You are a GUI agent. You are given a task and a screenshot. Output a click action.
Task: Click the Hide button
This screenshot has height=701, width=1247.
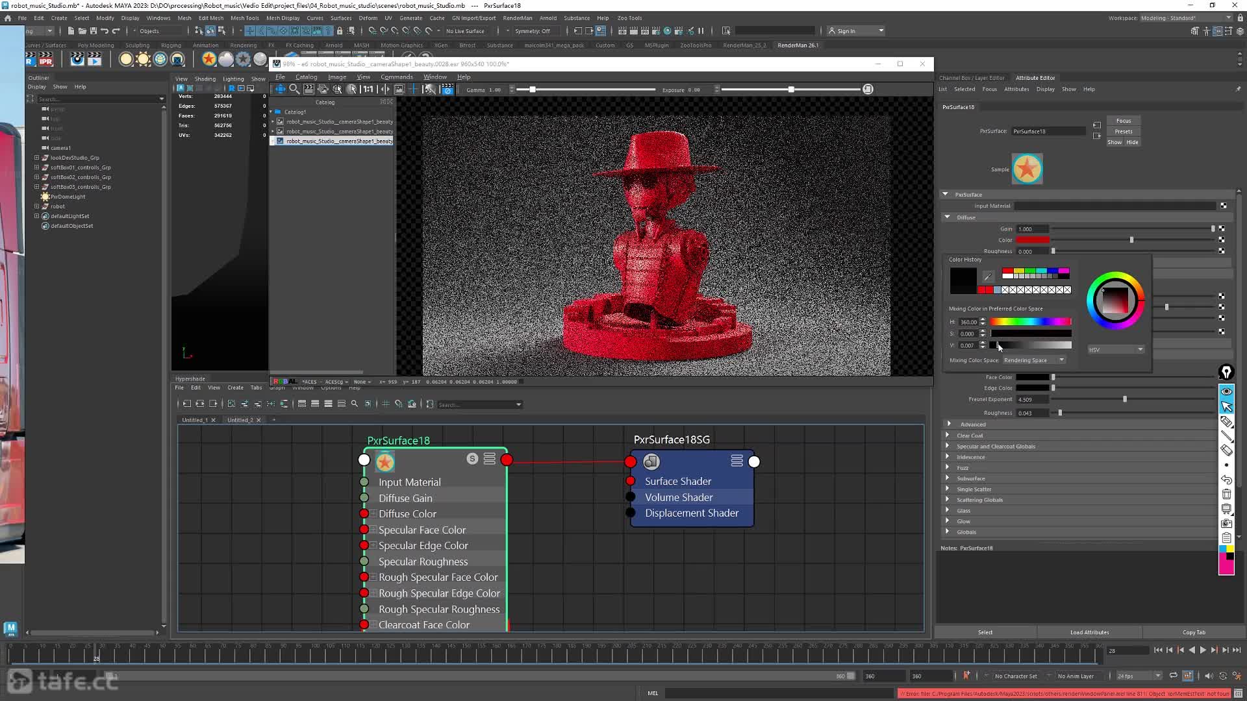pyautogui.click(x=1132, y=142)
